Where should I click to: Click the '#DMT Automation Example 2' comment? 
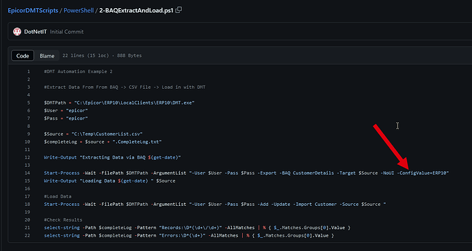(78, 72)
